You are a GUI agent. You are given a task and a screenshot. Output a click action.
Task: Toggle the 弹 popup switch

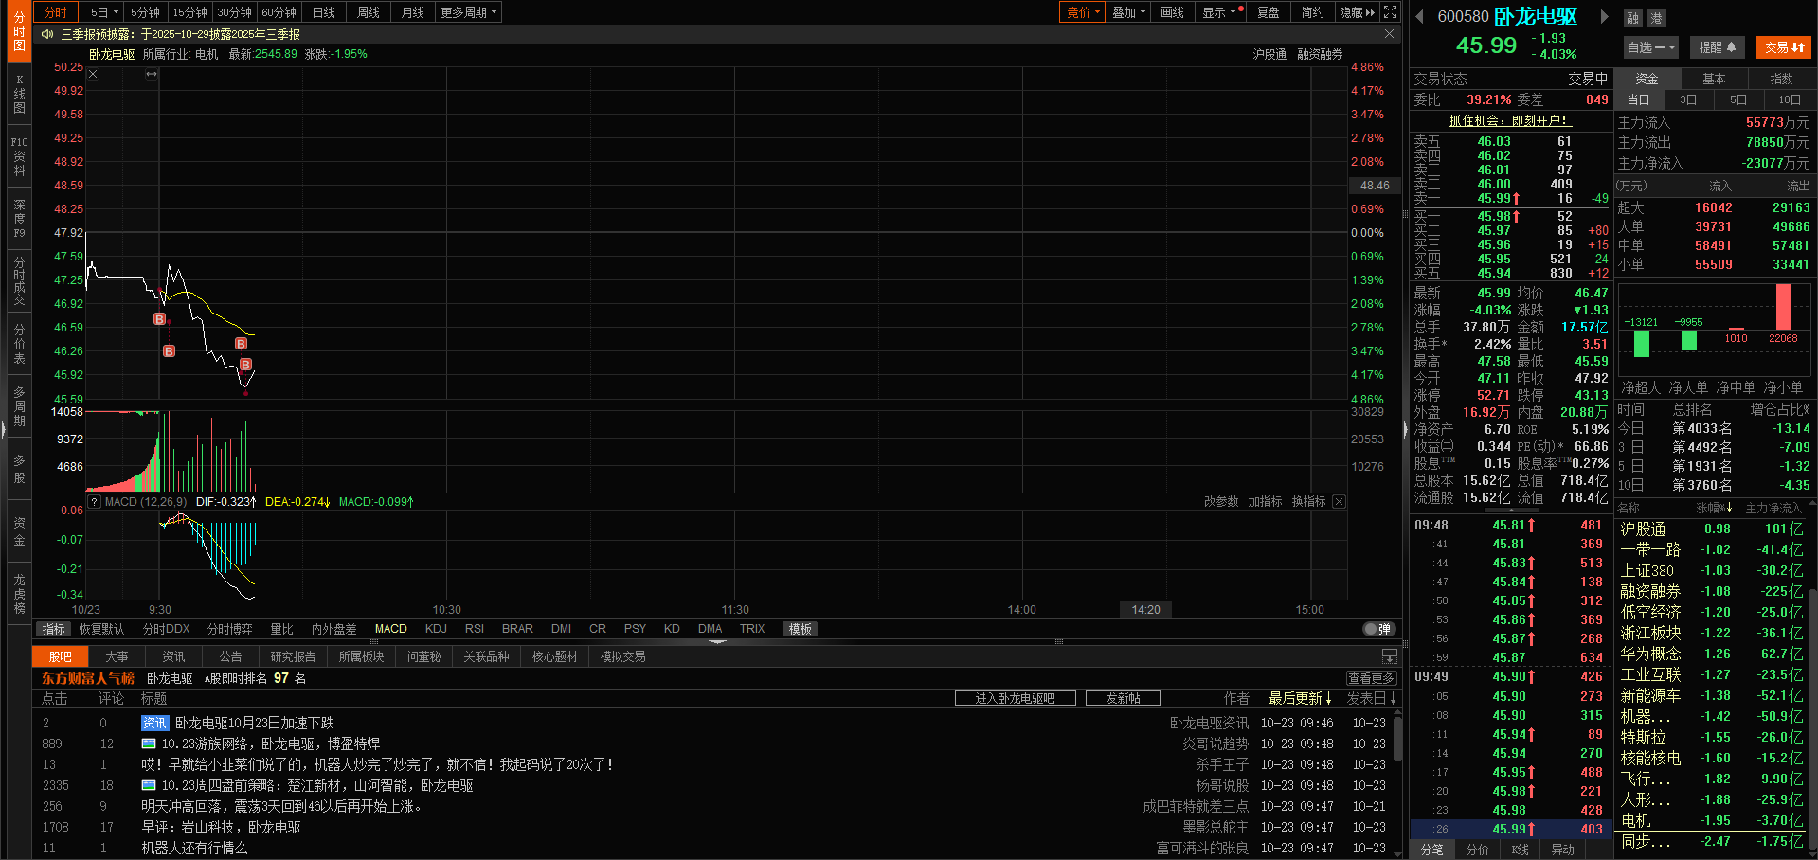click(x=1377, y=629)
